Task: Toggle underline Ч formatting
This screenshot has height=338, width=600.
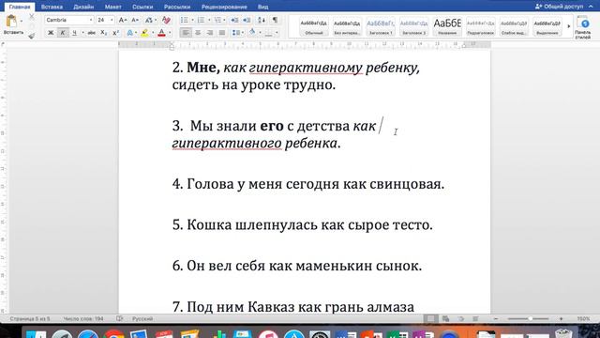Action: tap(75, 33)
